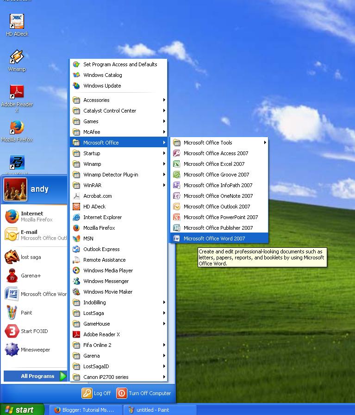This screenshot has height=415, width=355.
Task: Open Microsoft Office Word 2007 from submenu
Action: click(x=219, y=239)
